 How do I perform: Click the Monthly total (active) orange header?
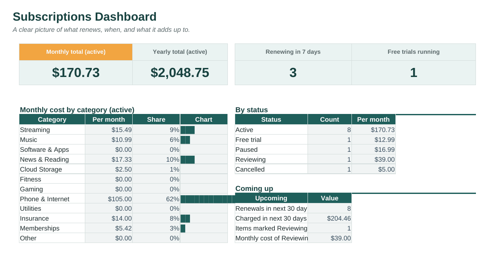click(76, 52)
